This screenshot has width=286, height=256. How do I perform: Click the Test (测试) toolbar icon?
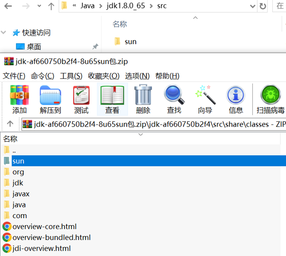[x=81, y=95]
